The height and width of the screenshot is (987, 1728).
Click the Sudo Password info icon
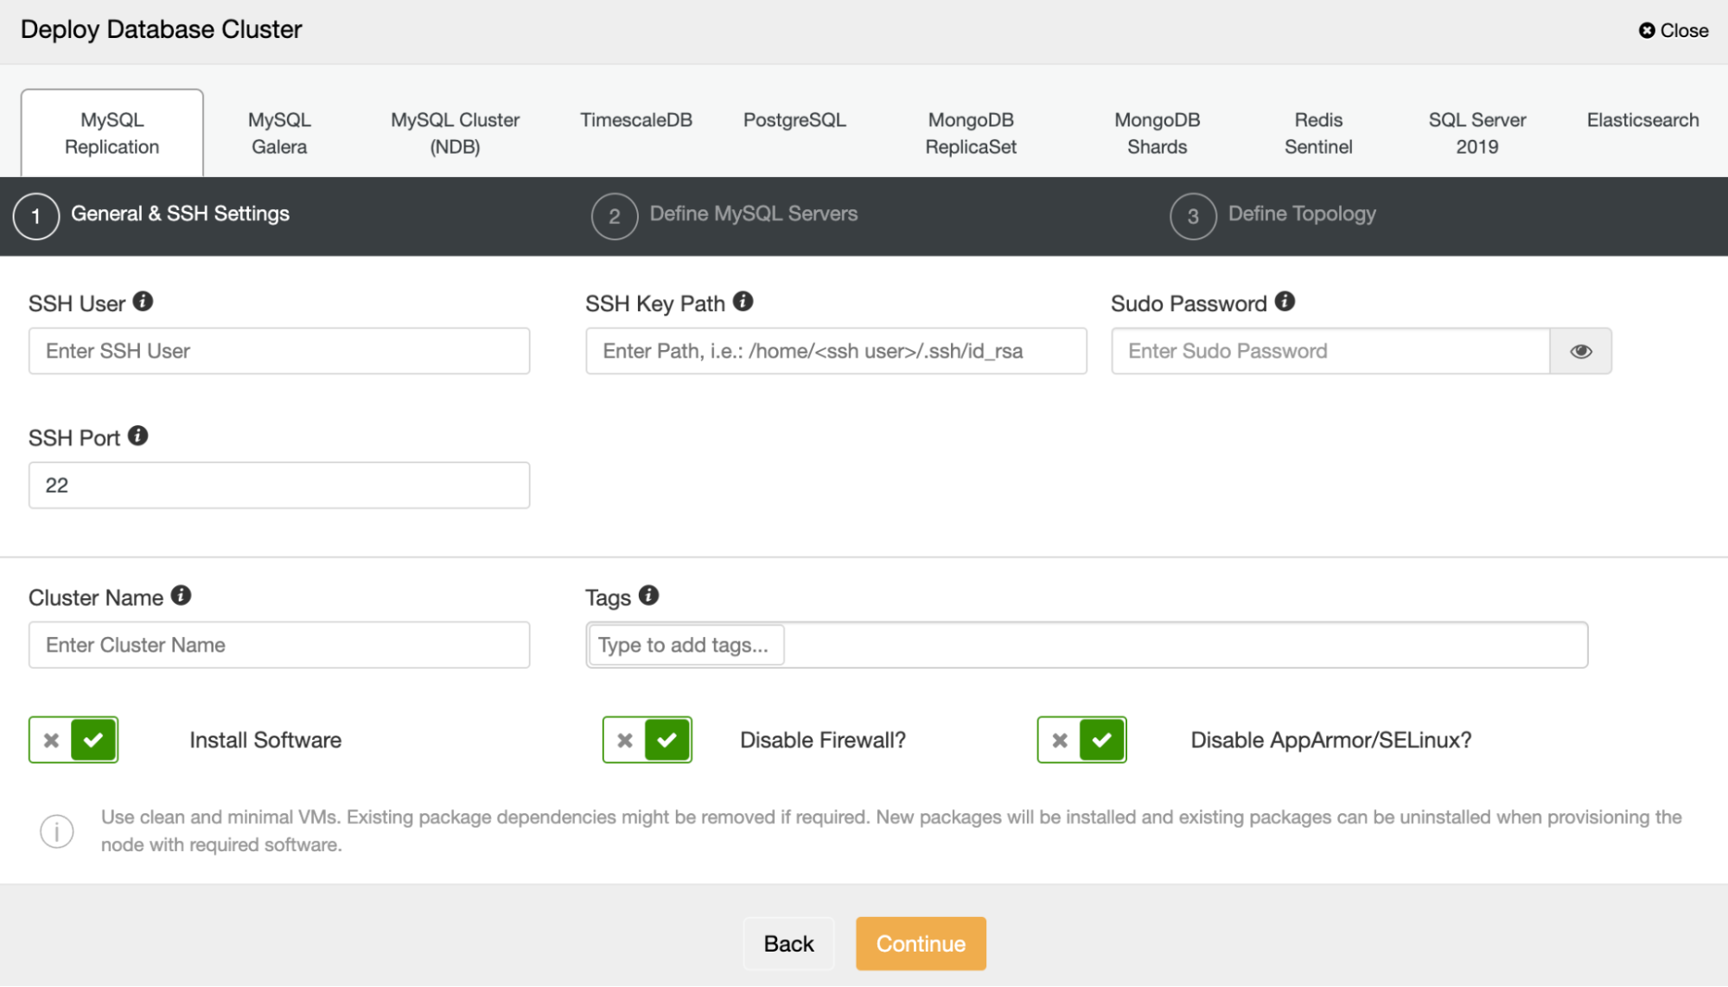[1285, 302]
